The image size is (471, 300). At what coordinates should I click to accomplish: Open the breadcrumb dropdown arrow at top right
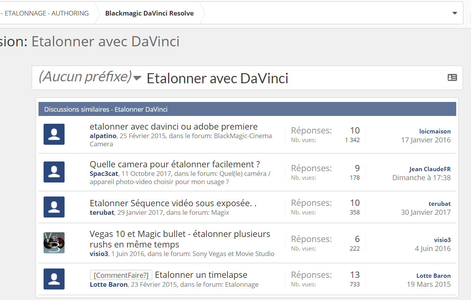coord(455,13)
